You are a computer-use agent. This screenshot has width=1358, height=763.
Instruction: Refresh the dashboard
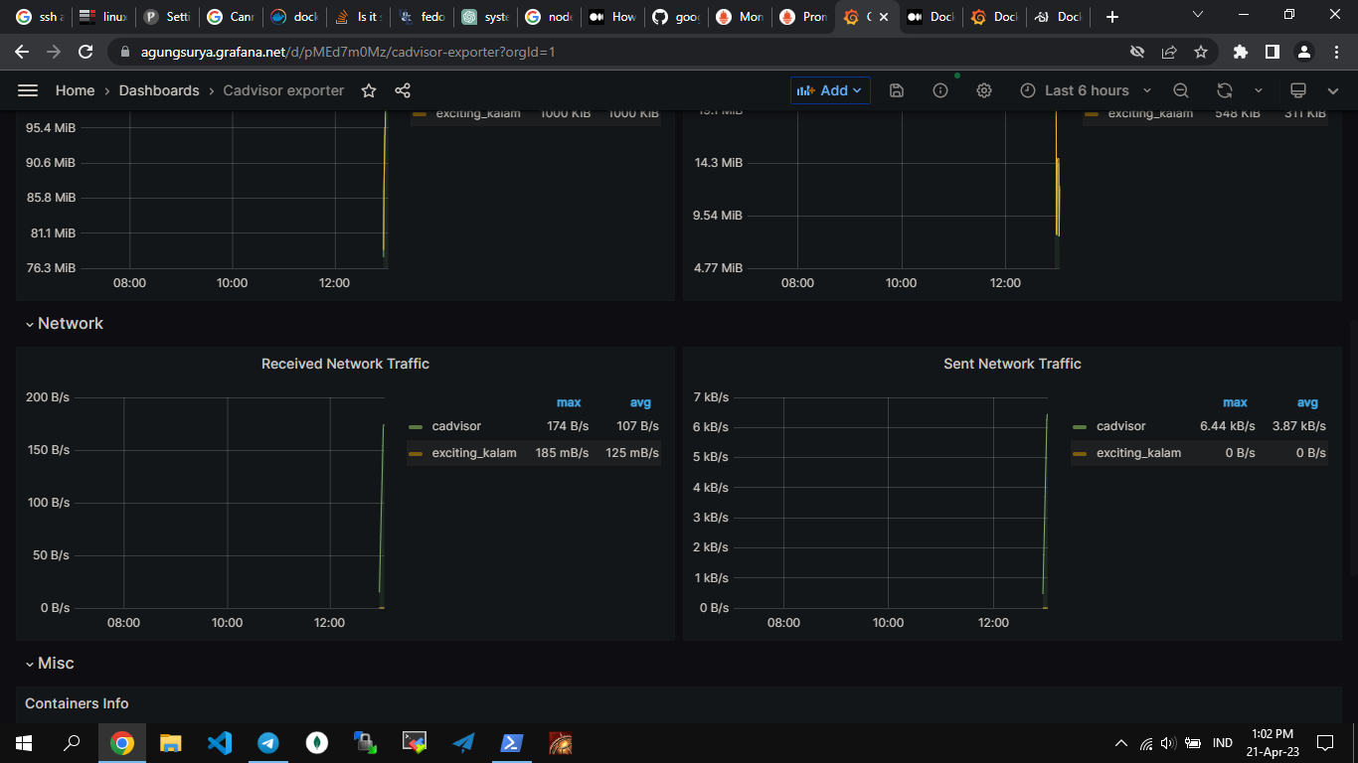coord(1225,90)
